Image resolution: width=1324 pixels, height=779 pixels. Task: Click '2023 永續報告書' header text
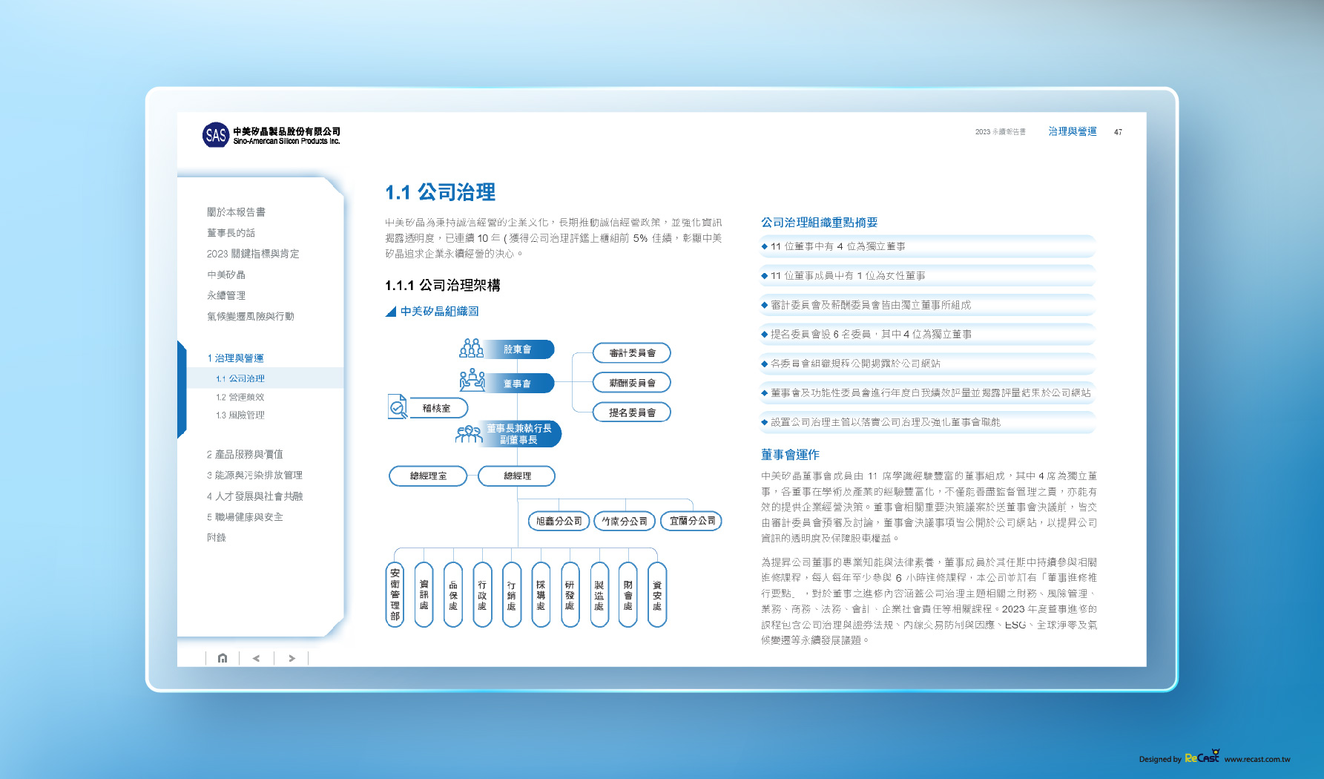[1000, 132]
